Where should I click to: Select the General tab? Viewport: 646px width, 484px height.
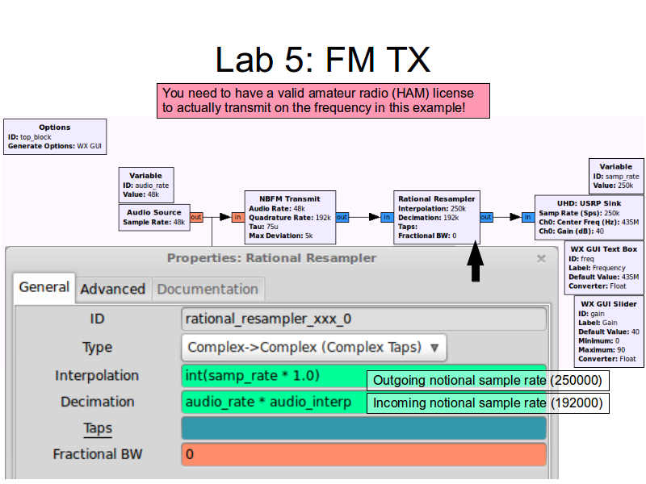[44, 287]
